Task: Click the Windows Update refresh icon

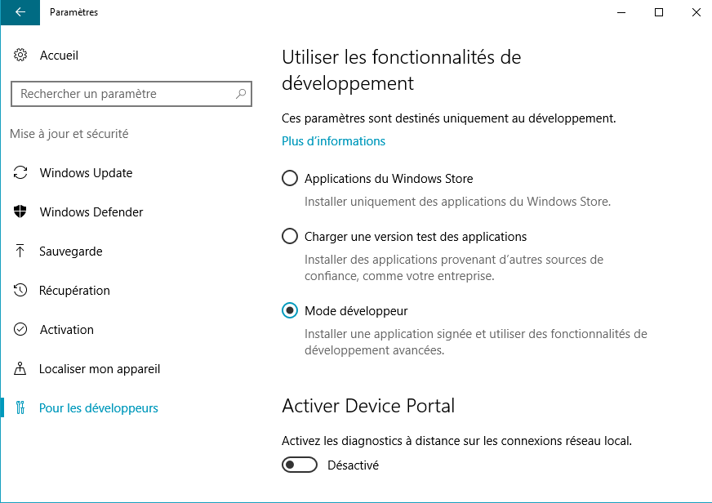Action: [x=20, y=172]
